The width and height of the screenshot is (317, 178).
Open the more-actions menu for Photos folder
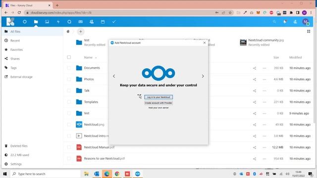point(264,80)
